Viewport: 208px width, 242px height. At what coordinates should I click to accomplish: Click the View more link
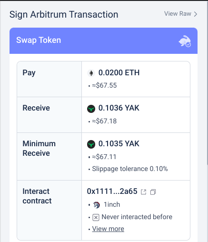point(108,229)
